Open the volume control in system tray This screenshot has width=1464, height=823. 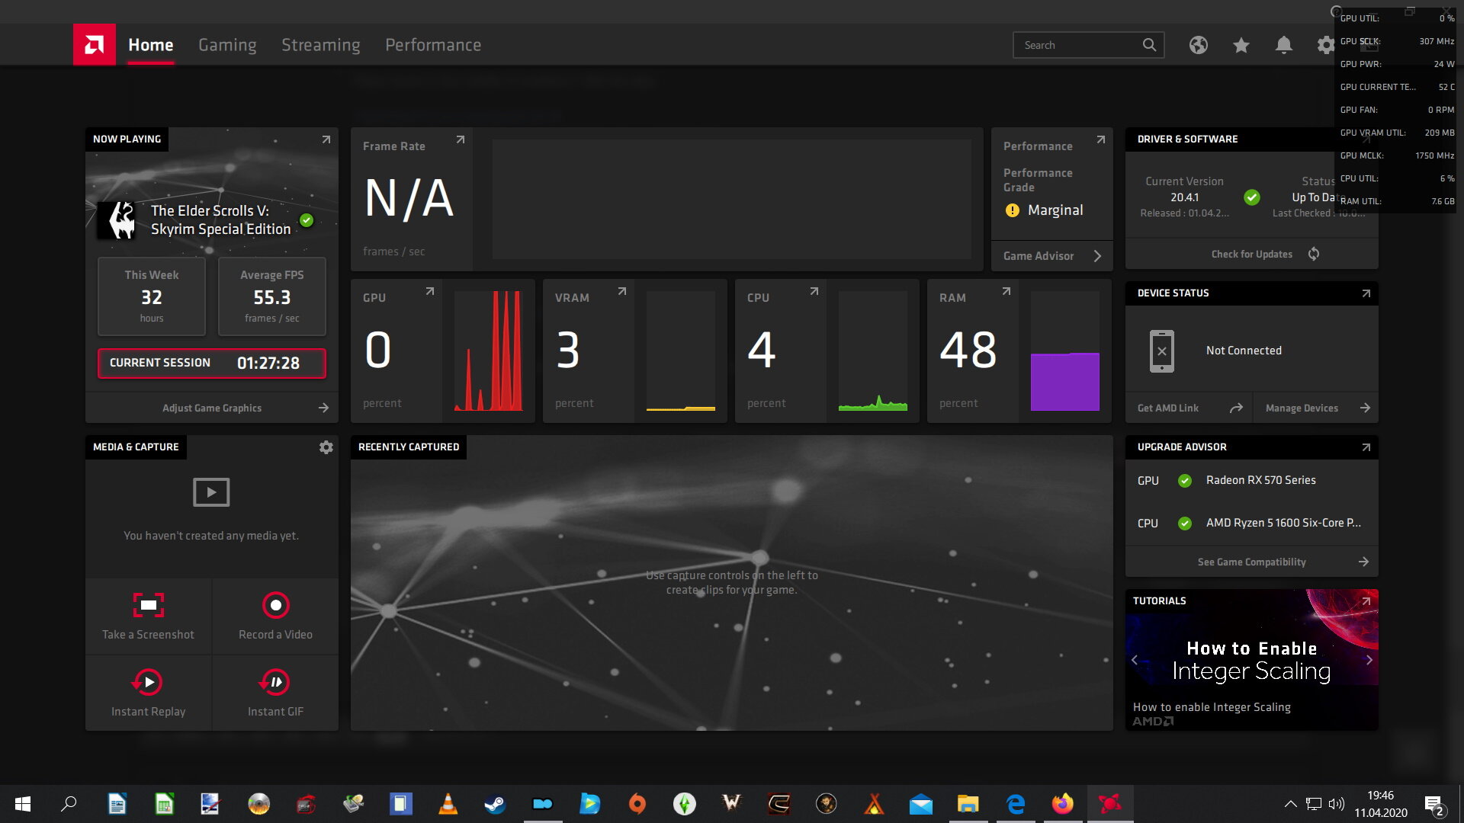(x=1336, y=804)
